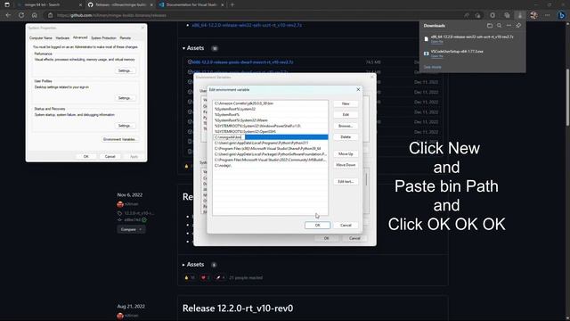Click Edit text button

346,182
